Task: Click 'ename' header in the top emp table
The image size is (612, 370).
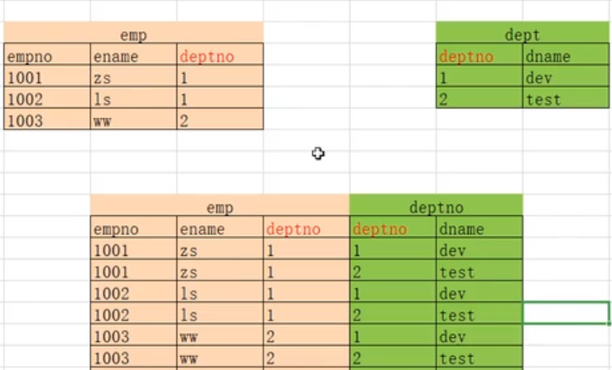Action: point(133,56)
